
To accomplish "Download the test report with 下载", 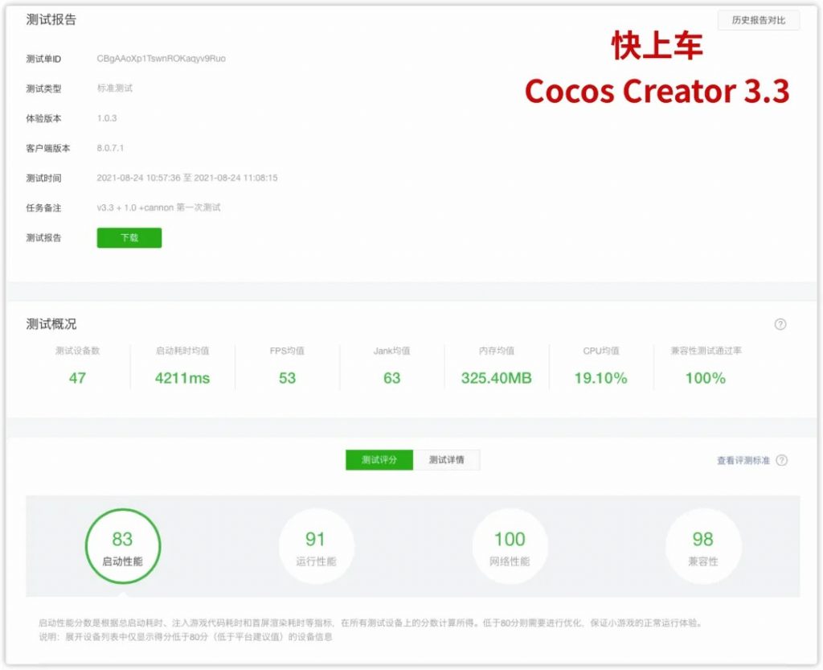I will (x=129, y=238).
